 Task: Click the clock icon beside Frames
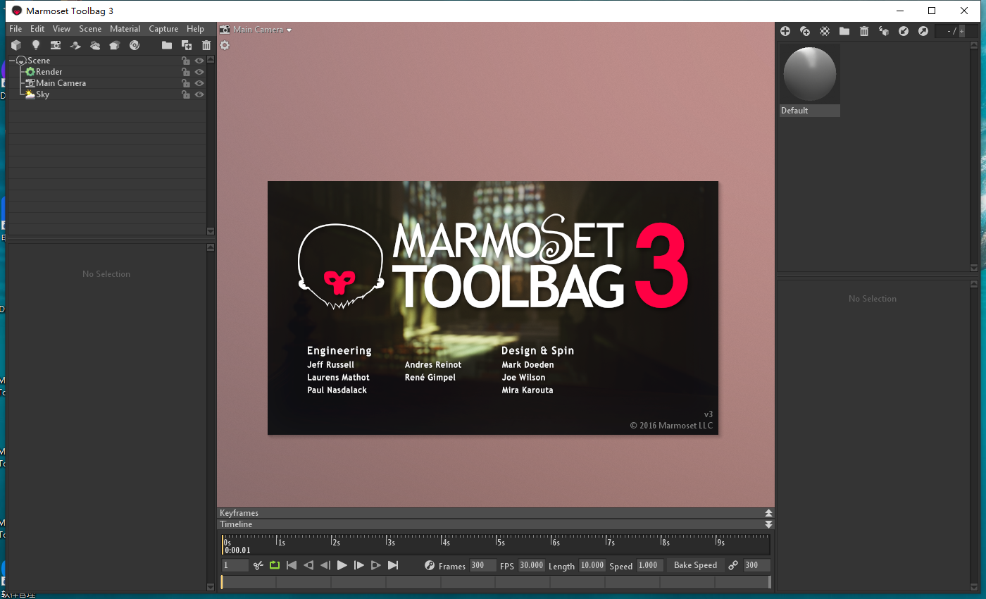(x=430, y=565)
